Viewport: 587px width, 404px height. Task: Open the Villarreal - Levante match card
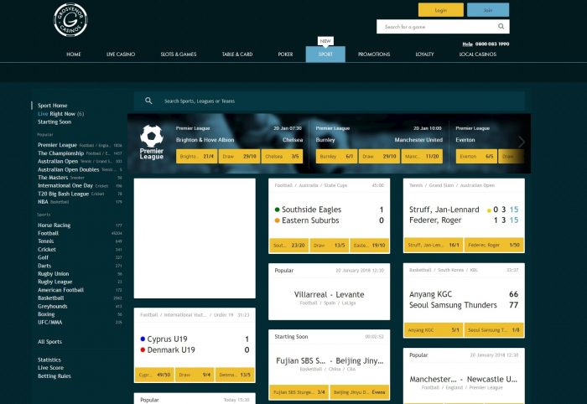point(329,292)
